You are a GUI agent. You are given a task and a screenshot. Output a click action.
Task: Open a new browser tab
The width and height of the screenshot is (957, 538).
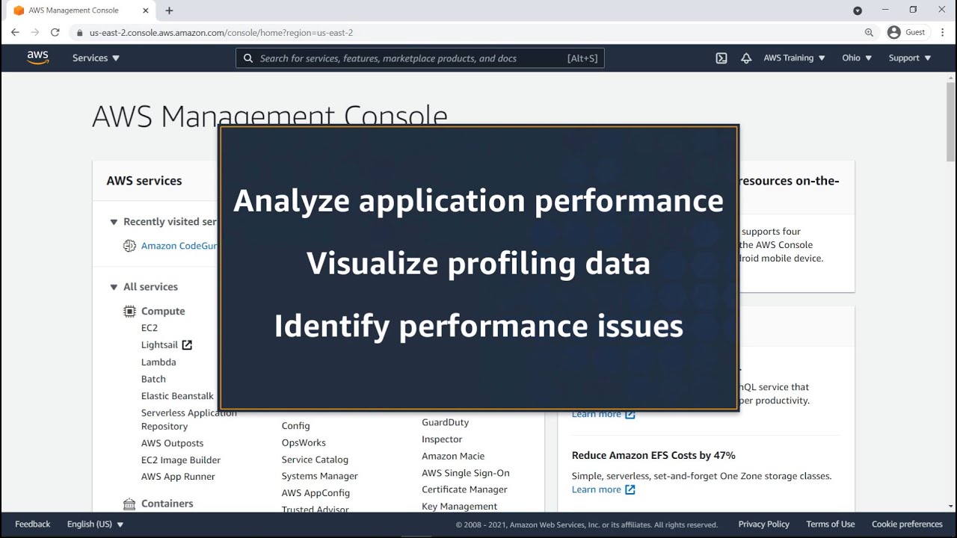tap(169, 10)
